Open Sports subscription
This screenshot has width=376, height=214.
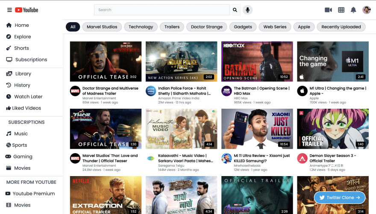point(17,145)
